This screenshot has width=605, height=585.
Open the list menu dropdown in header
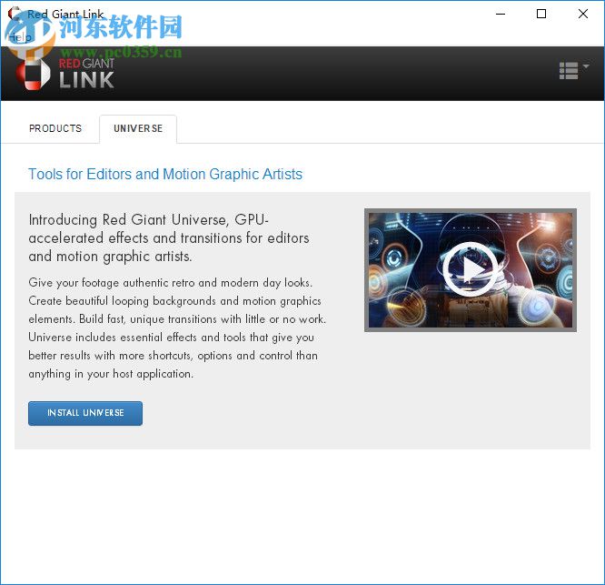(574, 70)
